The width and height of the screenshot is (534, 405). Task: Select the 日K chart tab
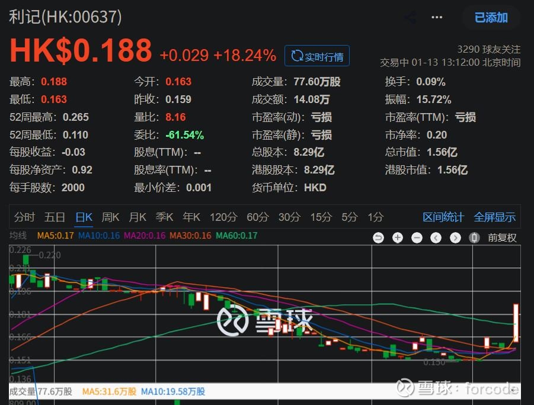tap(84, 217)
